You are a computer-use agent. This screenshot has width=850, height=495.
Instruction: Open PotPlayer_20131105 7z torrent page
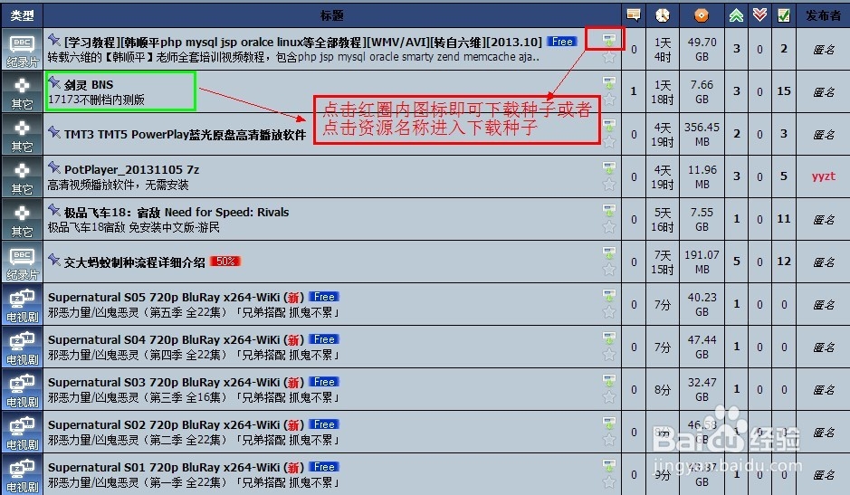click(132, 170)
